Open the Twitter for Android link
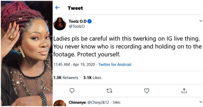Viewport: 203px width, 107px height. coord(115,65)
